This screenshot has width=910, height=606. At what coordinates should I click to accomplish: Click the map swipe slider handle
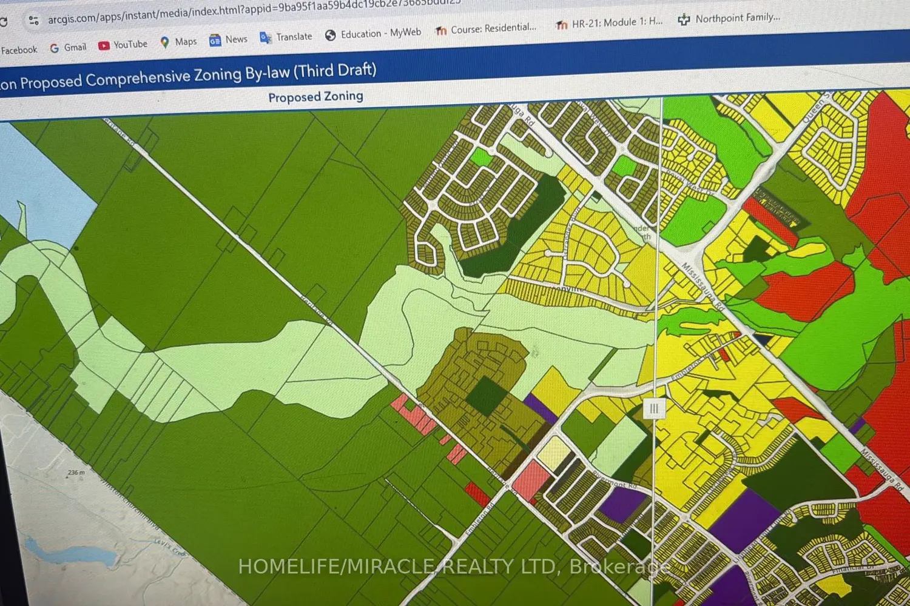click(x=654, y=408)
